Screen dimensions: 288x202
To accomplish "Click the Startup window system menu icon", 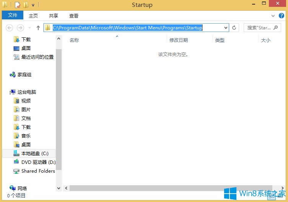I will 5,5.
